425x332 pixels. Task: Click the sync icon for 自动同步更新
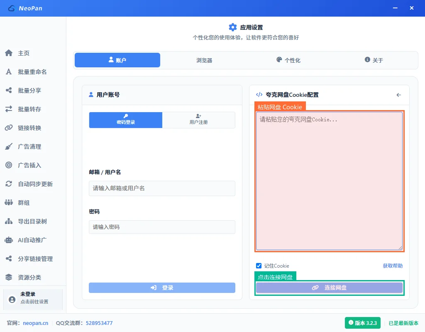(x=9, y=184)
